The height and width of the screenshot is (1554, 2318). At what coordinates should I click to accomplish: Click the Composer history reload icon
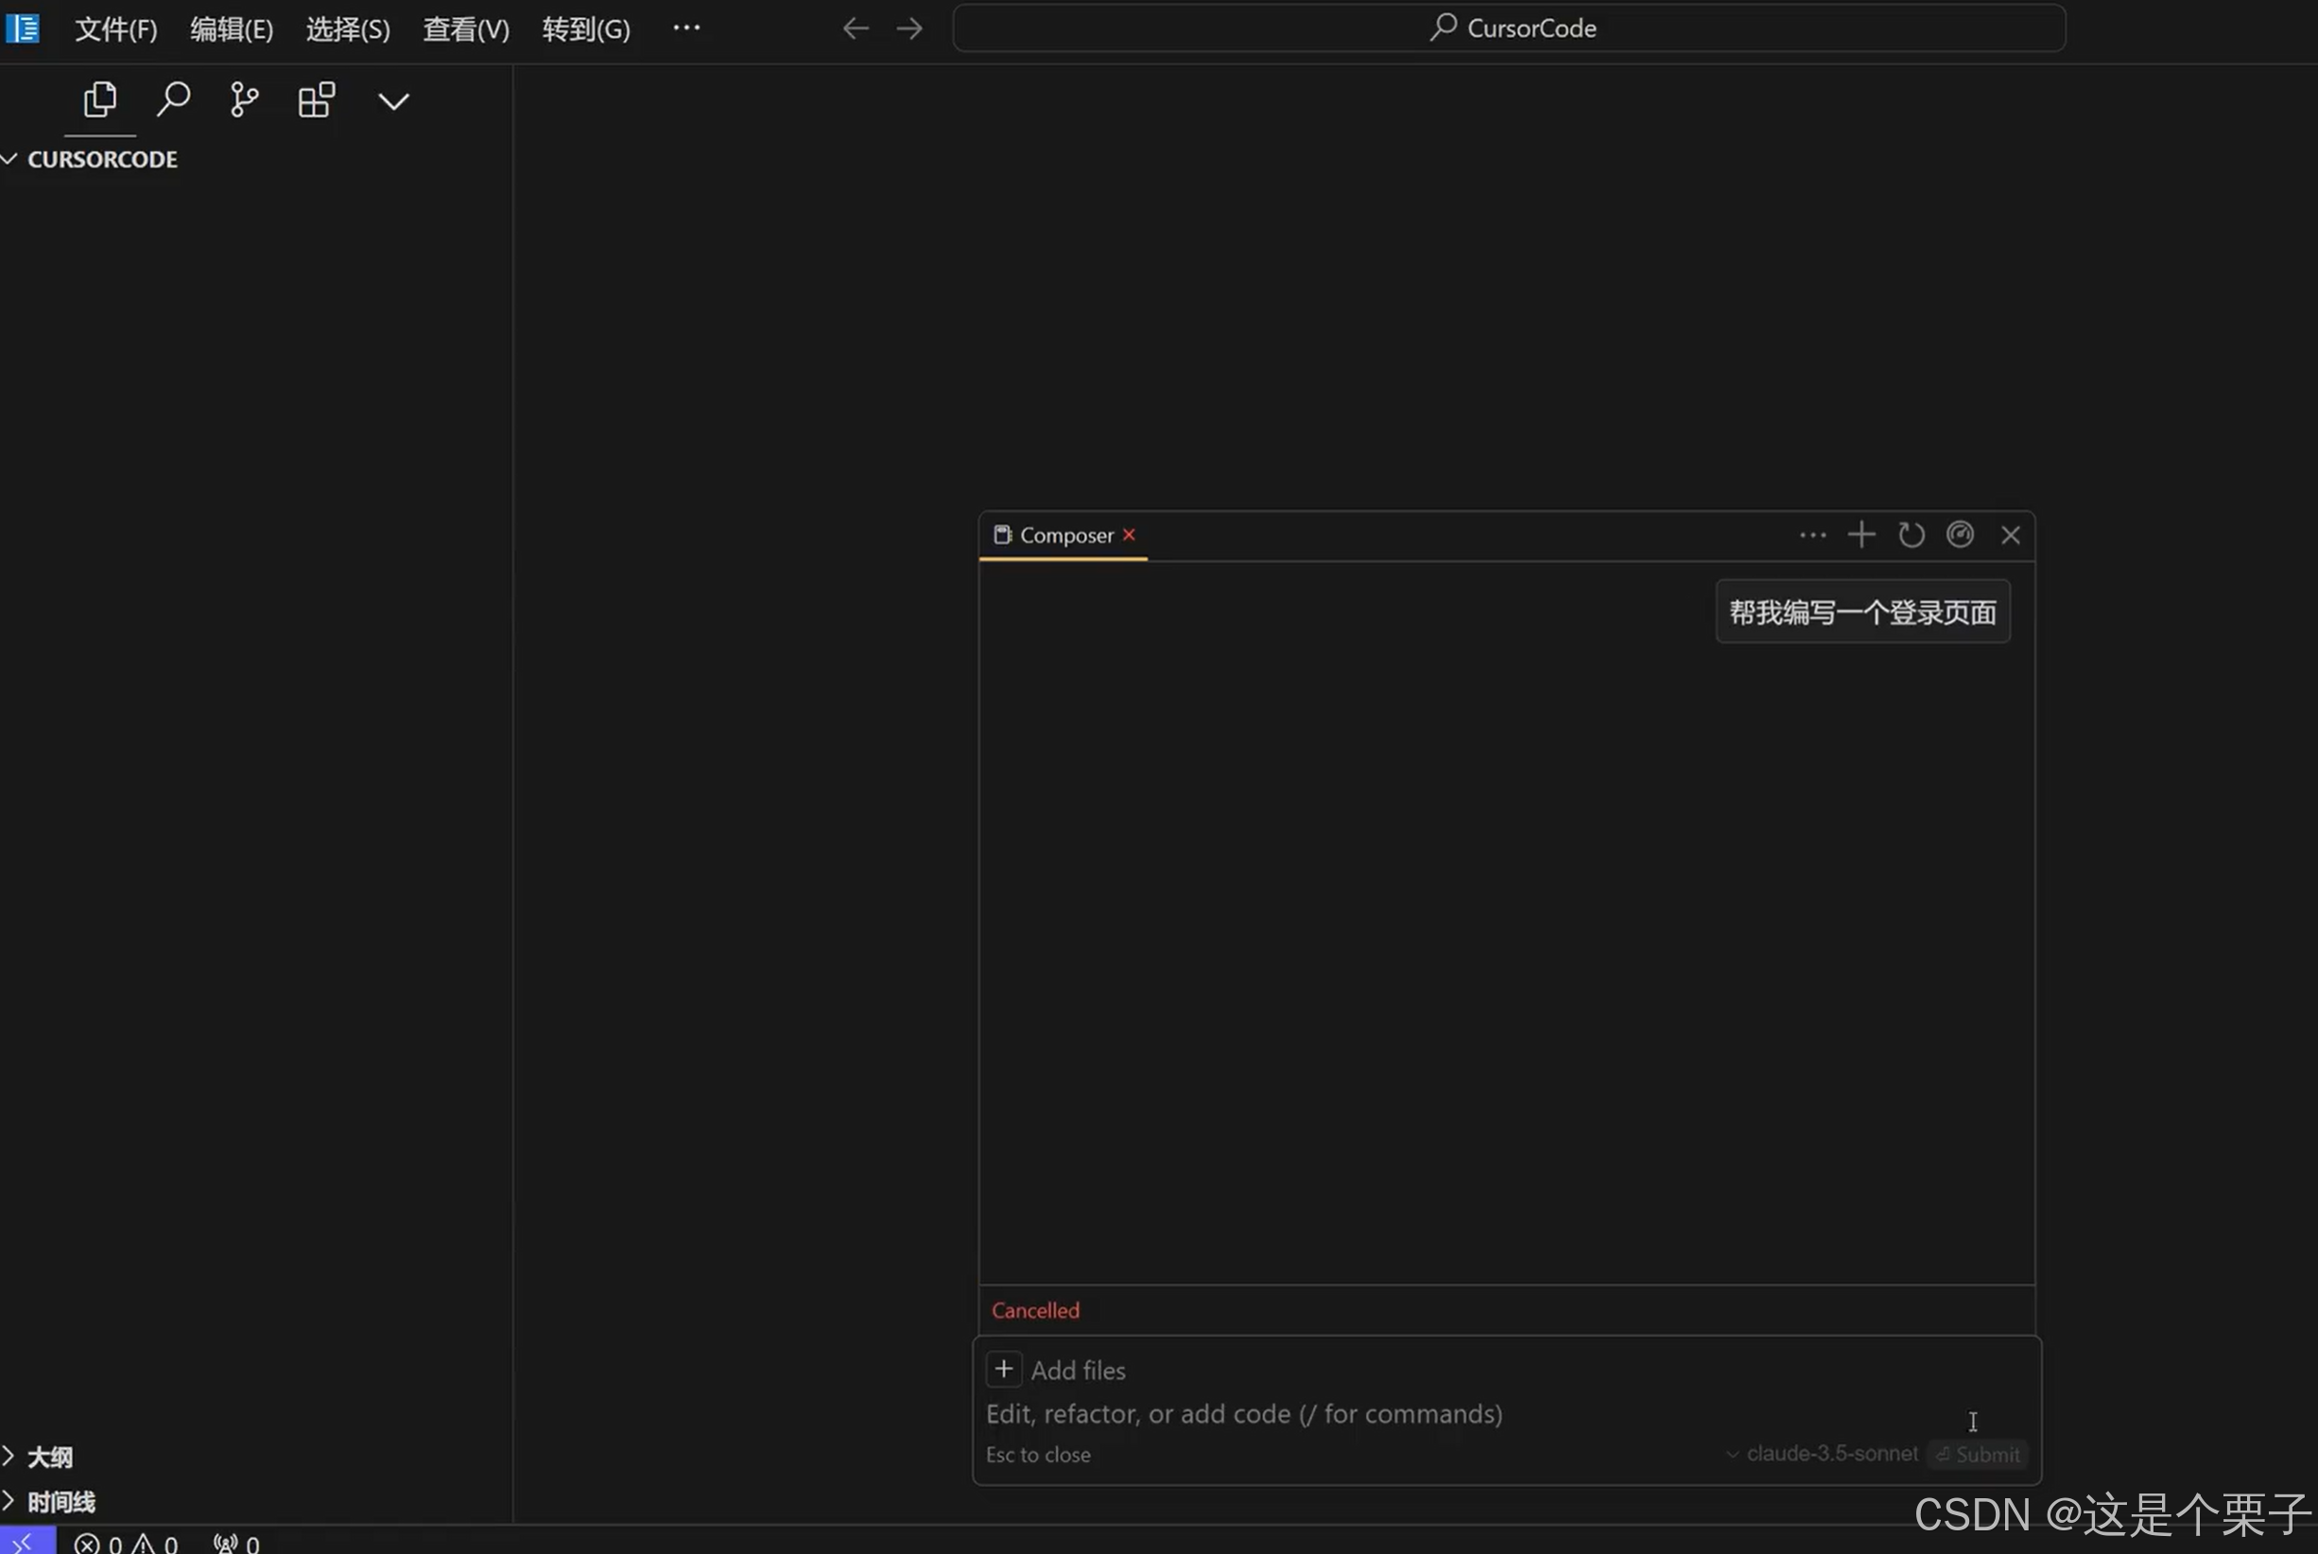(1911, 535)
